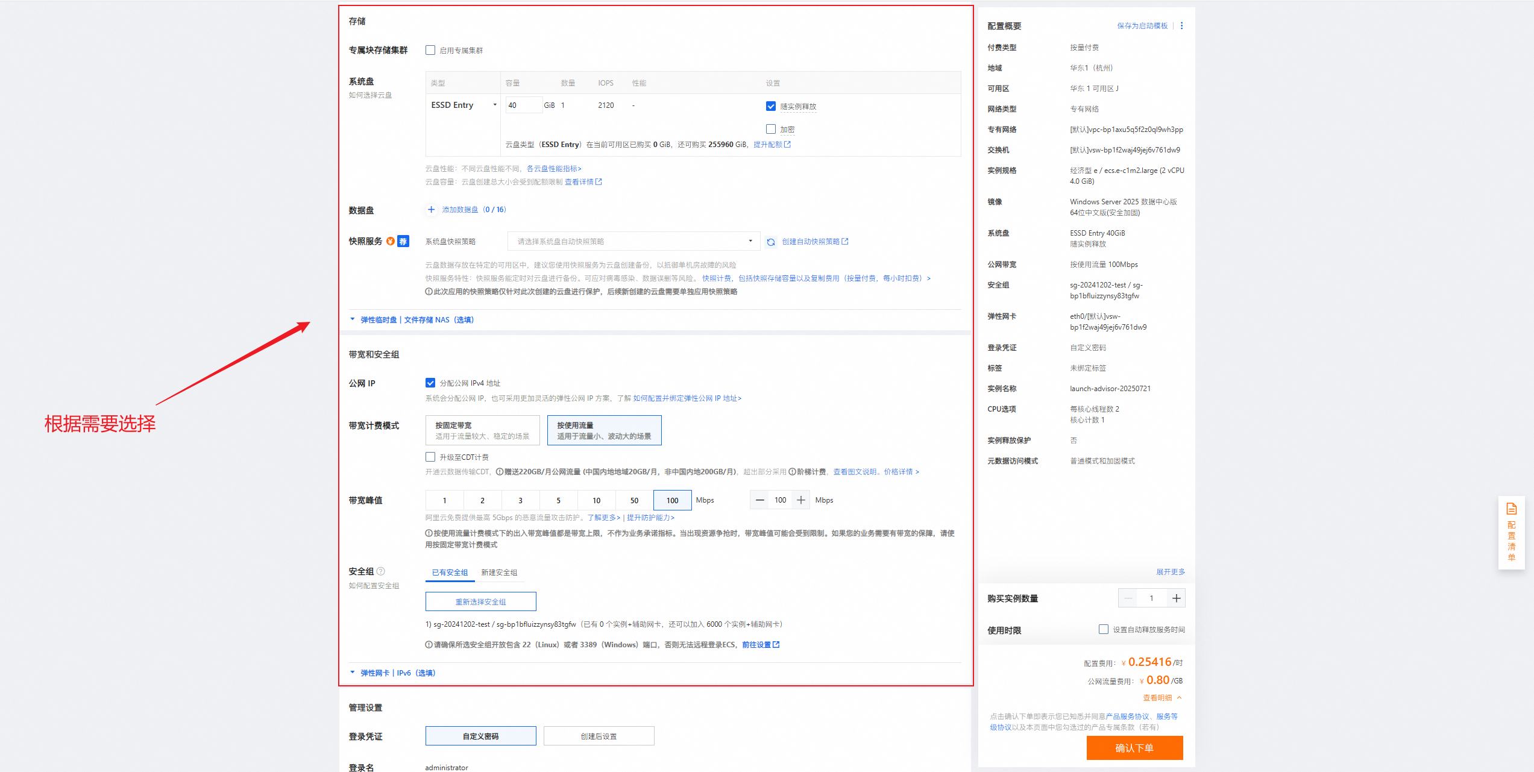This screenshot has width=1534, height=772.
Task: Enable the dedicated block storage cluster checkbox
Action: point(430,51)
